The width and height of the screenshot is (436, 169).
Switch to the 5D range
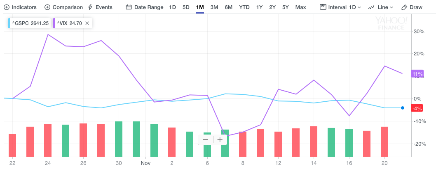click(x=186, y=7)
